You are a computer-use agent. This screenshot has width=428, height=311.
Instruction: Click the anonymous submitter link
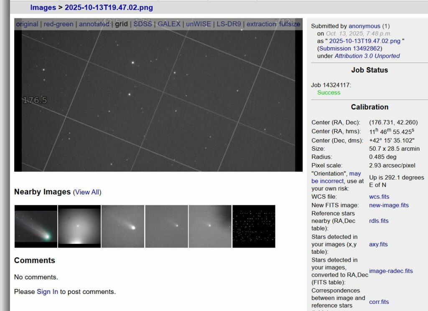364,26
